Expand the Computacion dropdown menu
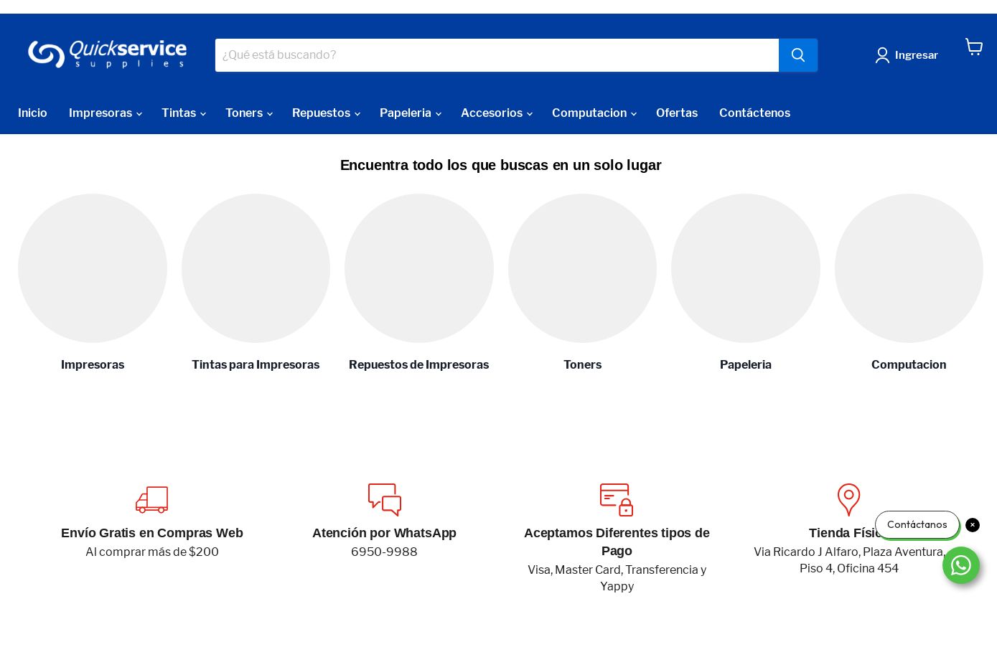The height and width of the screenshot is (647, 997). point(594,113)
